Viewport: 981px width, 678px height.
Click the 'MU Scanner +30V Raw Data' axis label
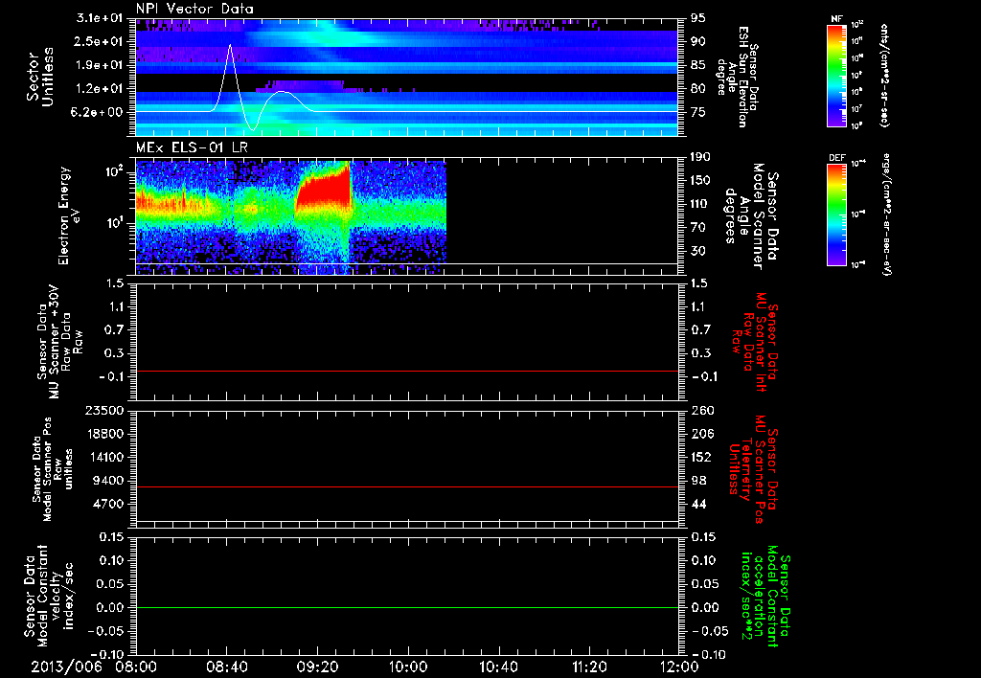[60, 342]
